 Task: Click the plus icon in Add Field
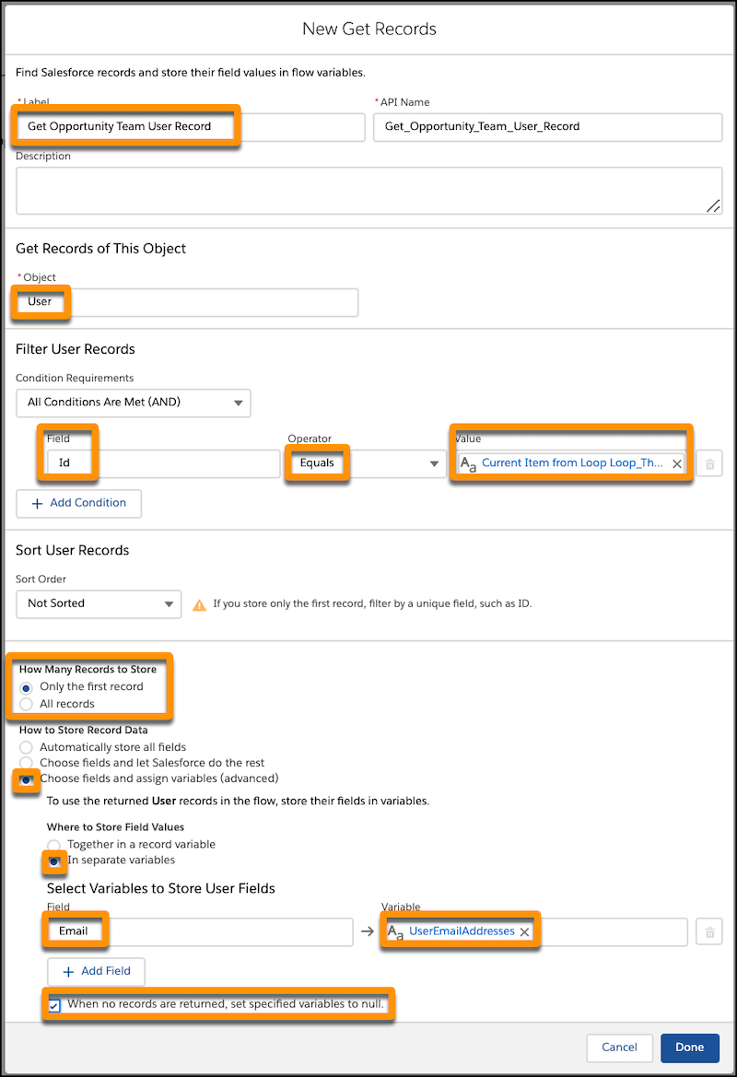[x=68, y=973]
